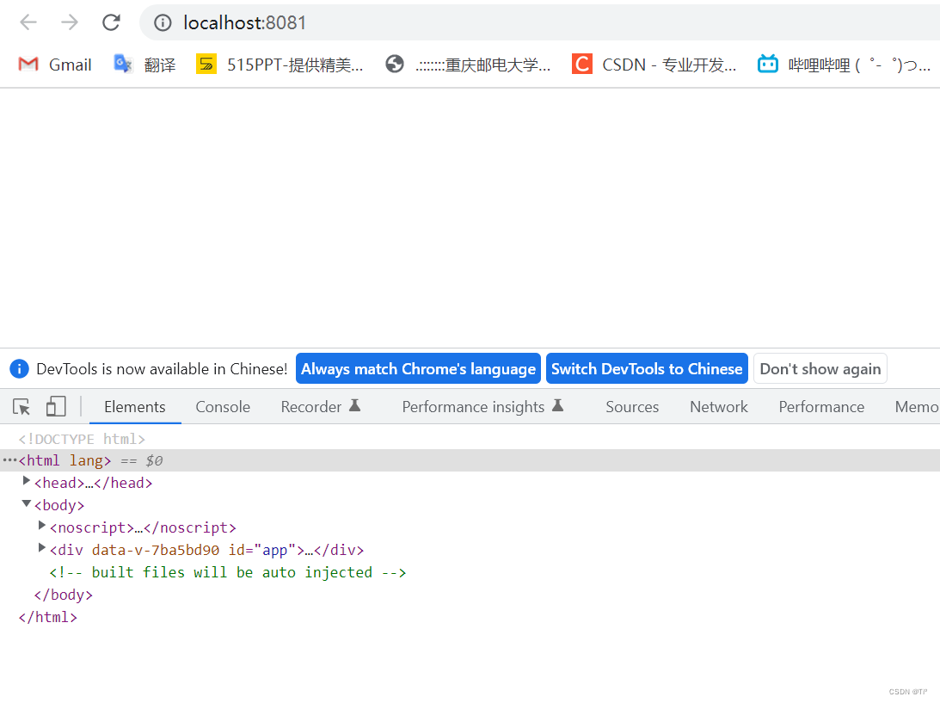This screenshot has height=703, width=940.
Task: Click the browser forward navigation arrow
Action: click(69, 22)
